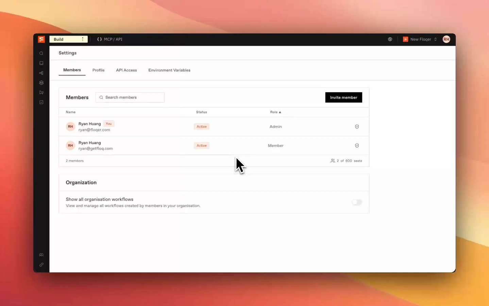
Task: Open the API Access tab
Action: [127, 70]
